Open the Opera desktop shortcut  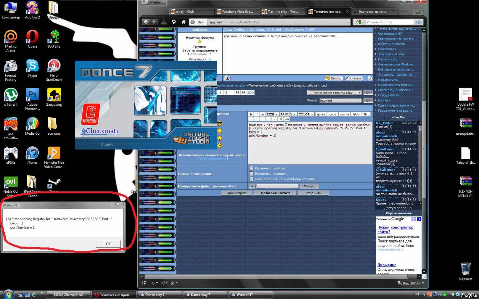32,39
